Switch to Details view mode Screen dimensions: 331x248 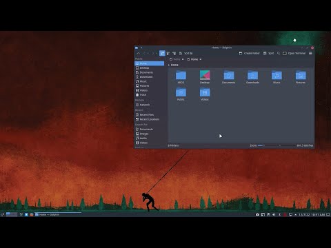click(x=174, y=53)
